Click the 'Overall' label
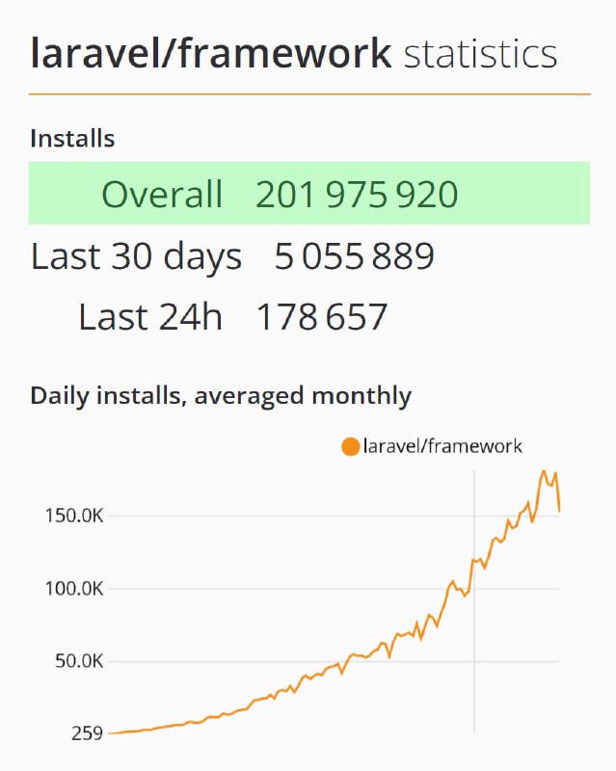 [x=162, y=195]
